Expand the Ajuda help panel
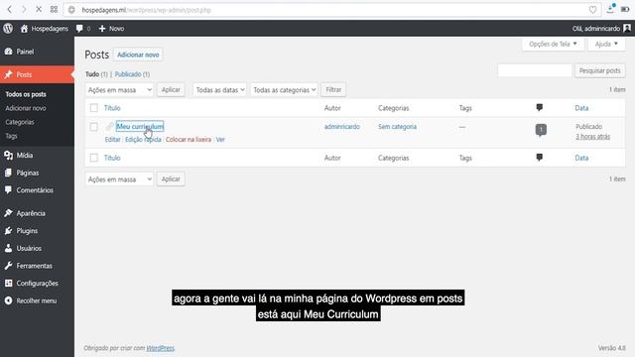 606,44
